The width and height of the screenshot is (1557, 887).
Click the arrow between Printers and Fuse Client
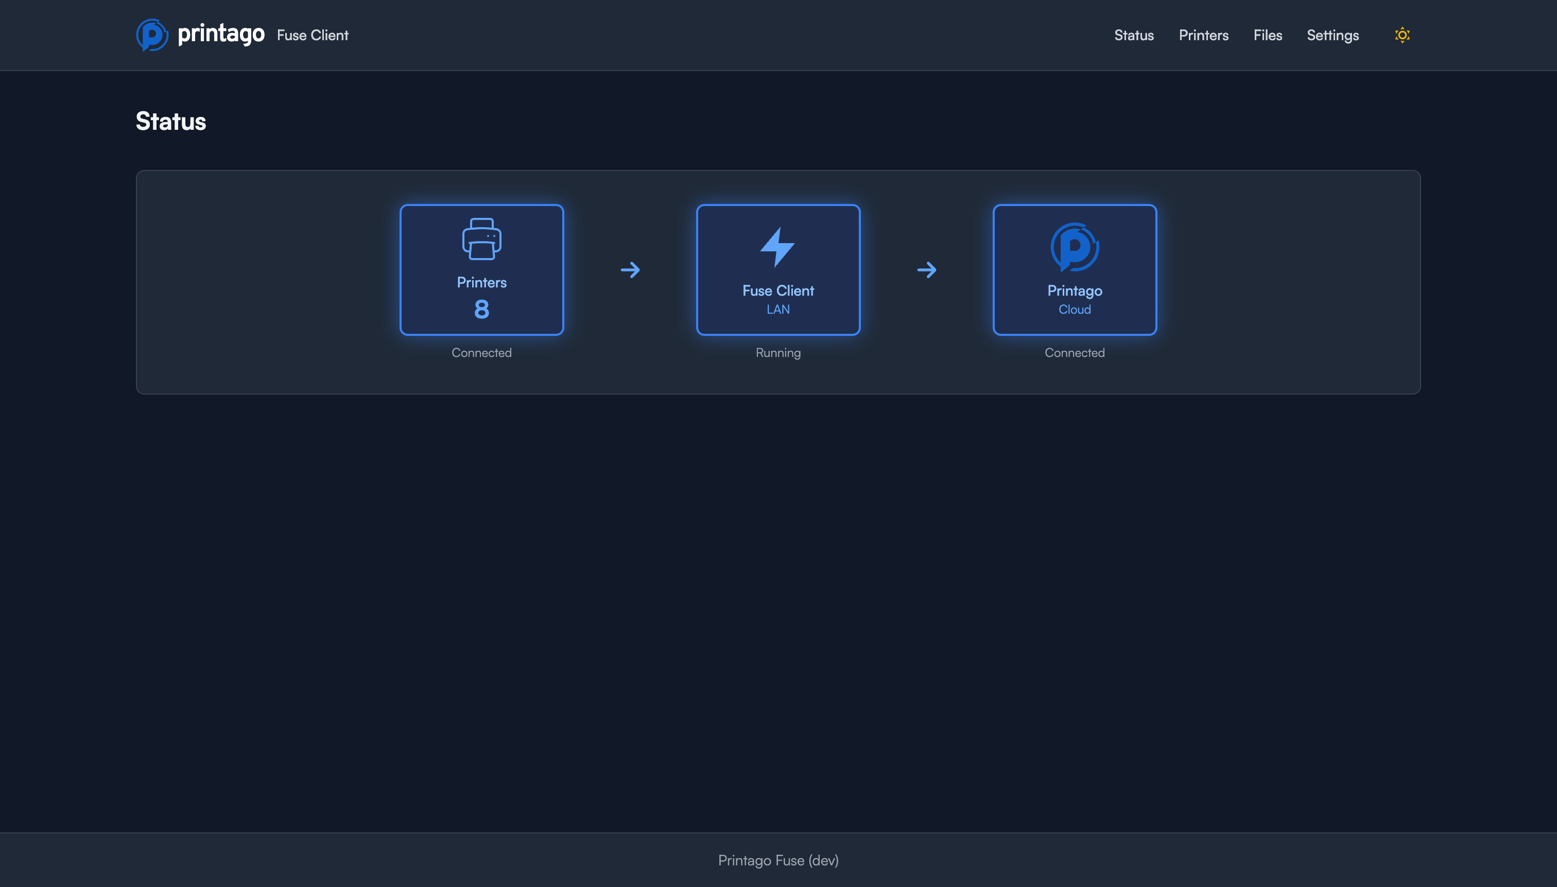pos(630,269)
